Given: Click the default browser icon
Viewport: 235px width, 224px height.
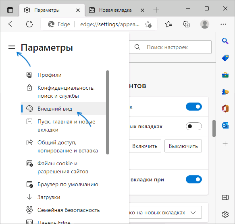Looking at the screenshot, I should (x=29, y=184).
